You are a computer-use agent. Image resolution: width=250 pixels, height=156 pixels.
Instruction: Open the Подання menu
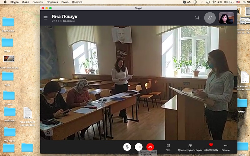click(52, 2)
